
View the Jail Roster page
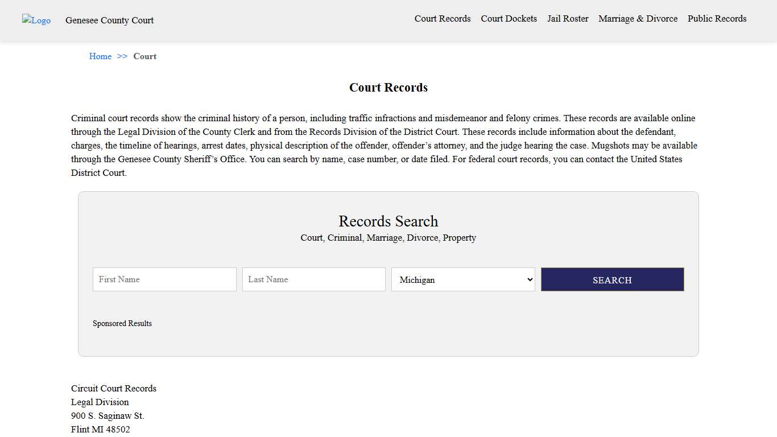point(568,19)
